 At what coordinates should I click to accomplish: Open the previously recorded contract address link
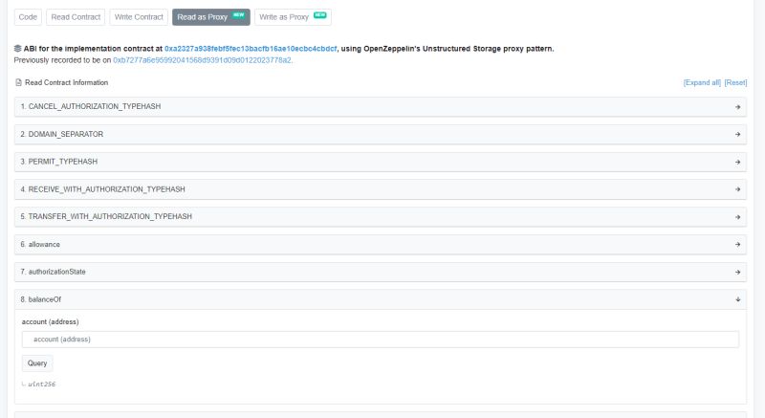tap(202, 60)
